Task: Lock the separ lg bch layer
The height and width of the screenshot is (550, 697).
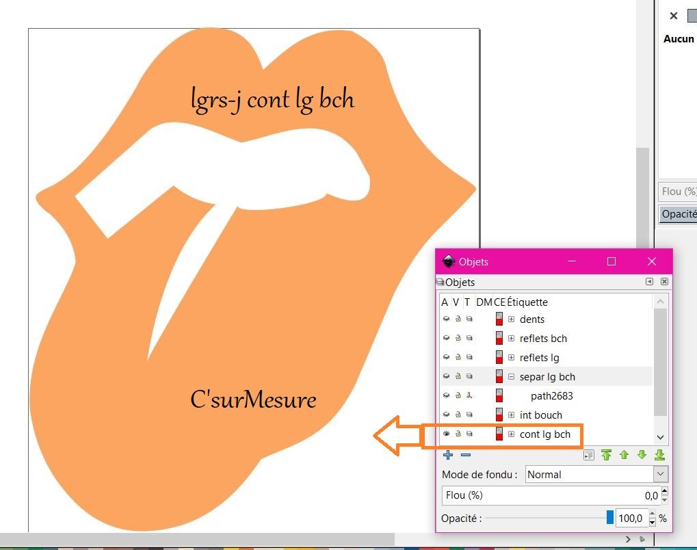Action: click(458, 376)
